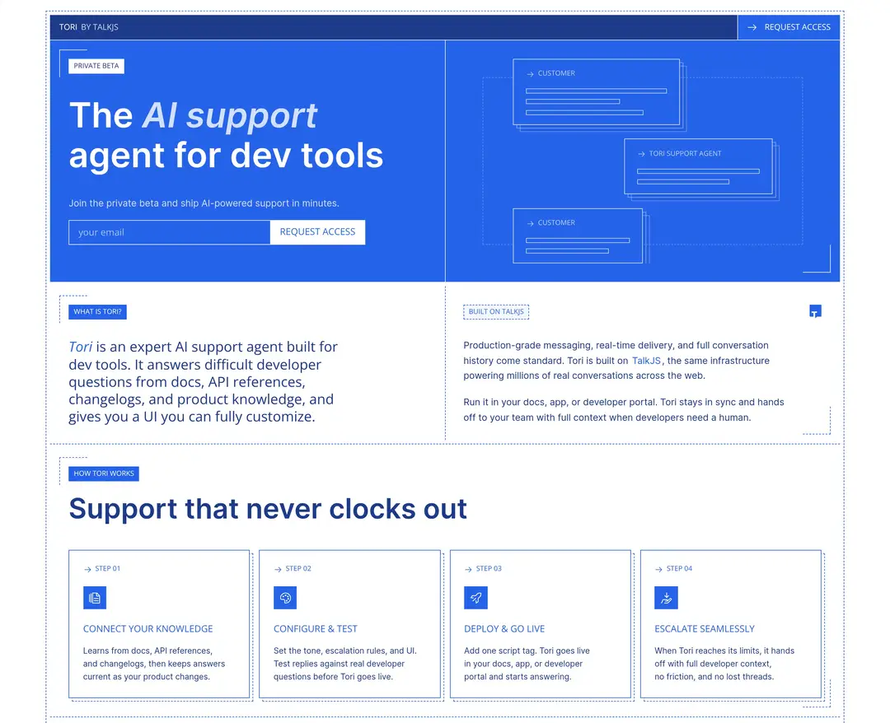The width and height of the screenshot is (890, 723).
Task: Click the TORI BY TALKJS logo text
Action: click(x=88, y=27)
